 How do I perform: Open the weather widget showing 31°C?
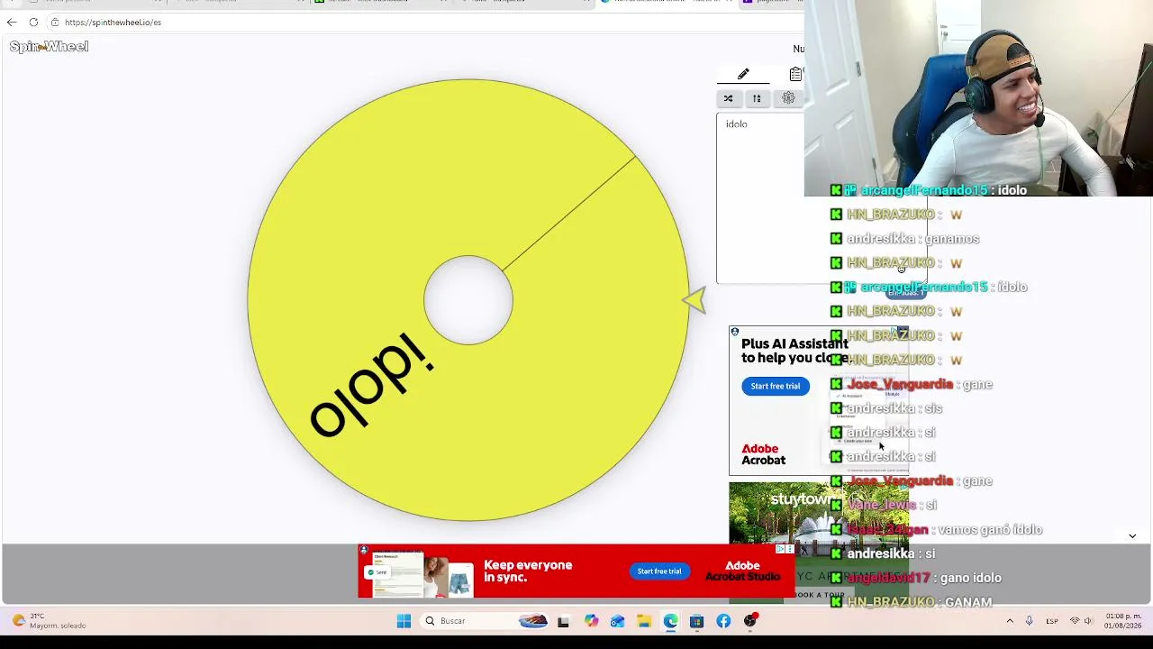[50, 621]
